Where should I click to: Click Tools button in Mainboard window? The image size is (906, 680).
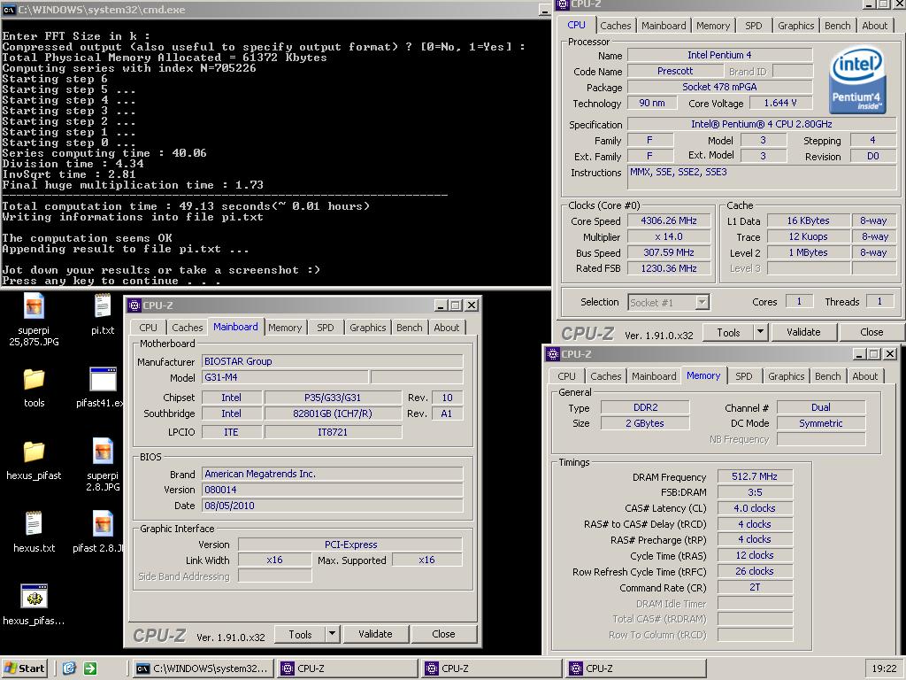(300, 634)
